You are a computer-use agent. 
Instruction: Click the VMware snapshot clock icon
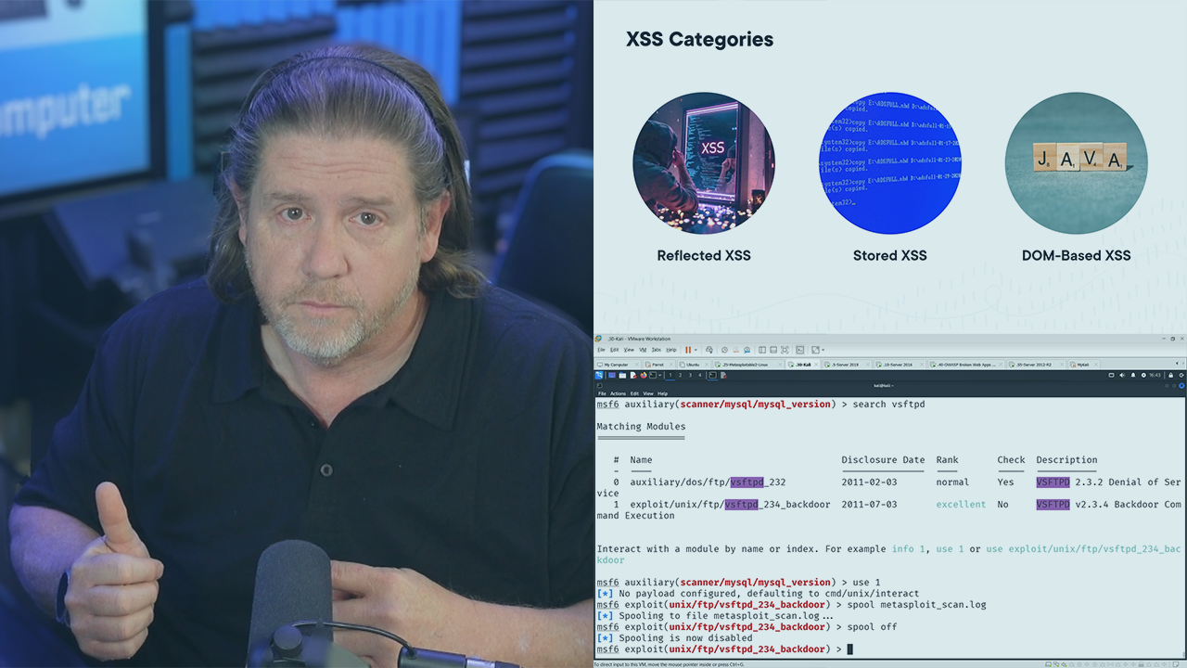[x=724, y=350]
